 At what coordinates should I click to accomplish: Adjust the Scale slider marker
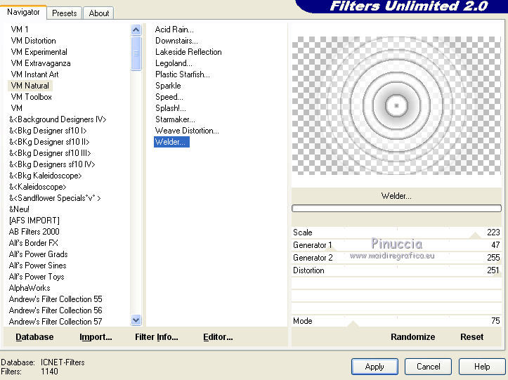(x=475, y=235)
